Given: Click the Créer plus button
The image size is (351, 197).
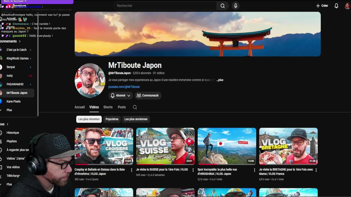Looking at the screenshot, I should [x=322, y=6].
